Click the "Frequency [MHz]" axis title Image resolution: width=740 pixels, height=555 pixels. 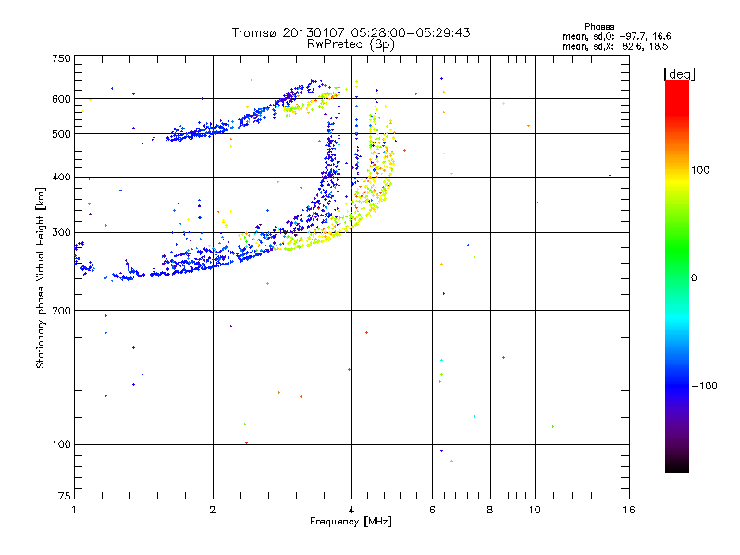[351, 522]
